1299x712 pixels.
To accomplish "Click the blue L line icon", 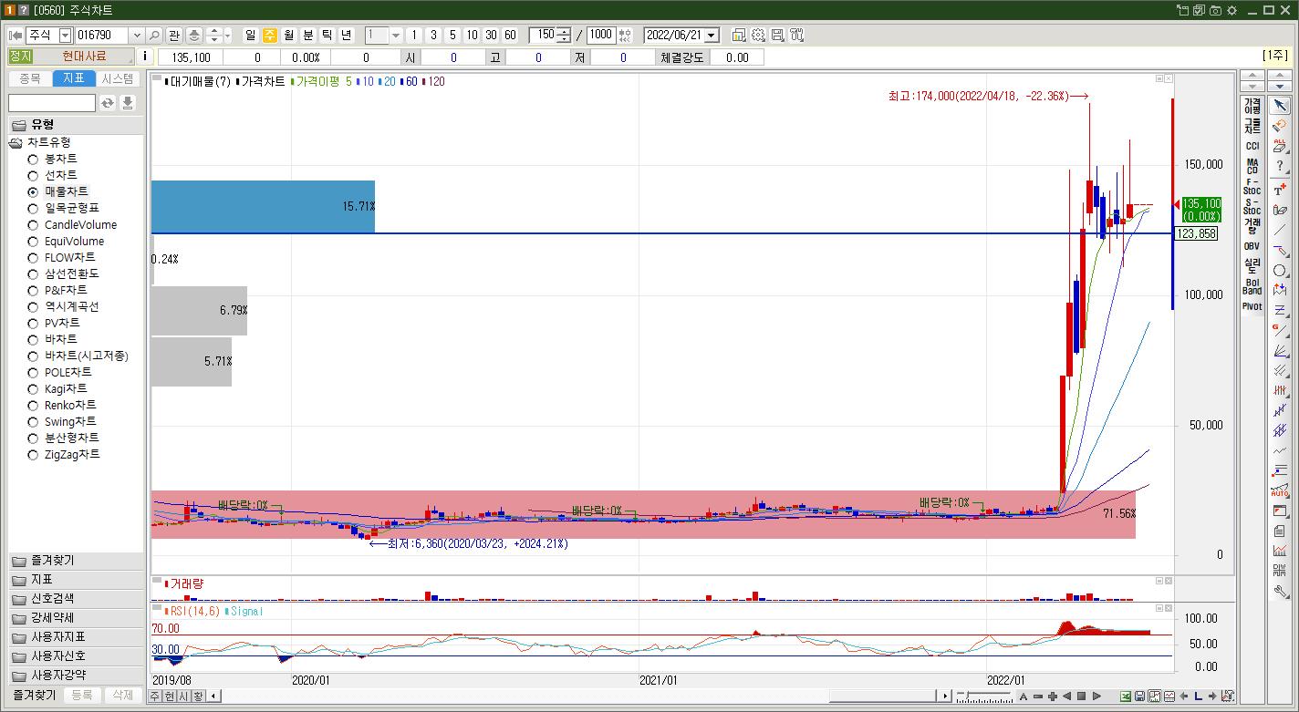I will 1198,697.
